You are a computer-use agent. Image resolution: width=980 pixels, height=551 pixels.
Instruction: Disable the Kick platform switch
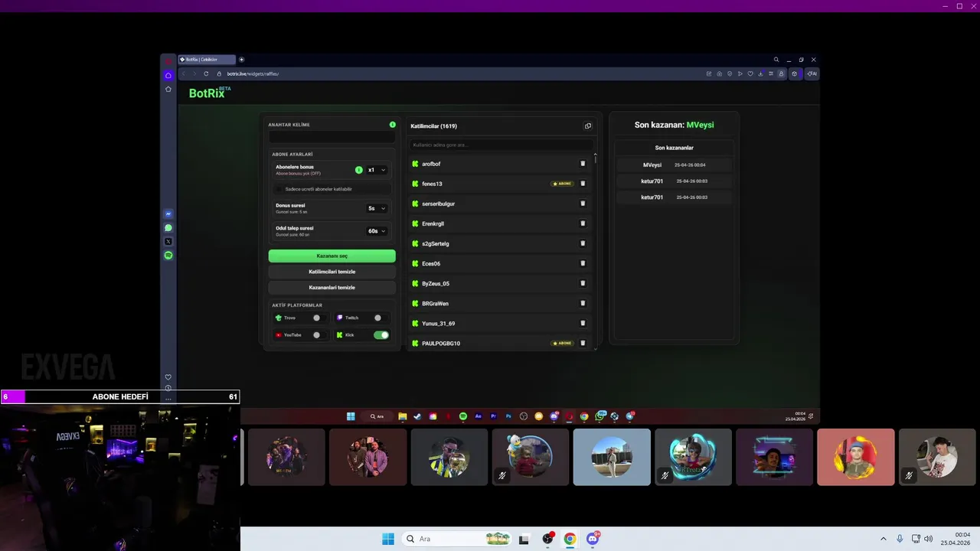381,335
